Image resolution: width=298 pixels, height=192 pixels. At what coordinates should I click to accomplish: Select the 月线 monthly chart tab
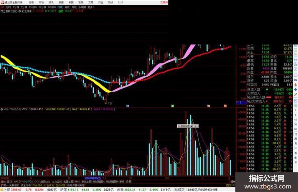point(74,7)
